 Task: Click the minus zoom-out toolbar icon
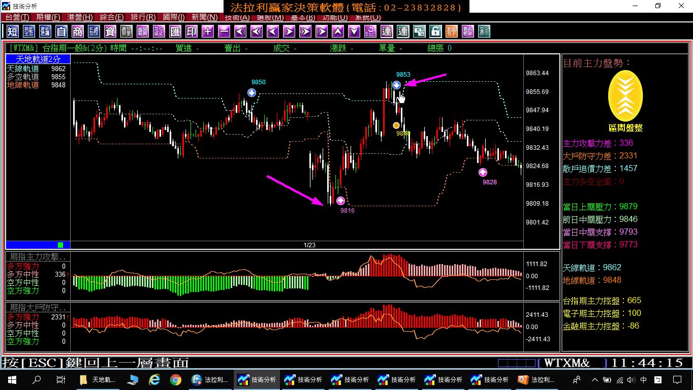point(224,31)
